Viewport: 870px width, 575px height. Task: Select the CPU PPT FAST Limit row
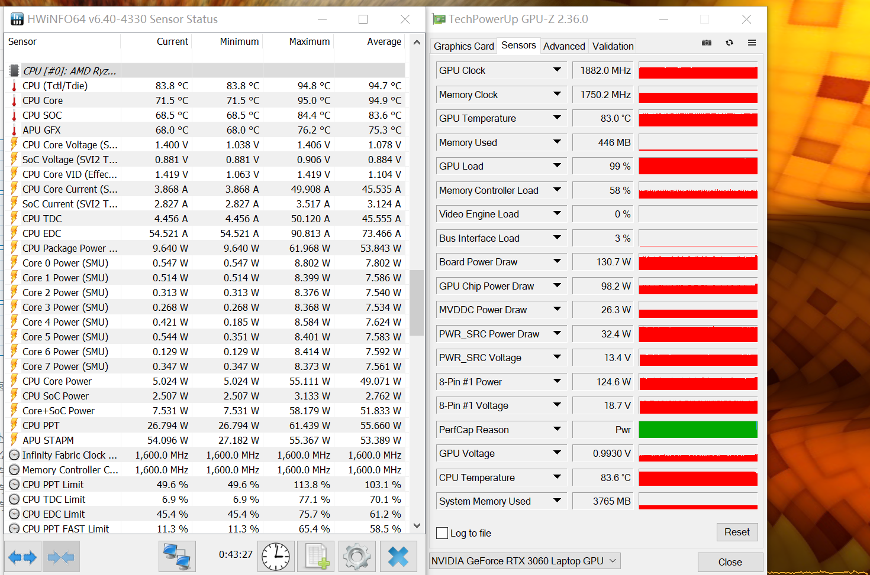pyautogui.click(x=205, y=528)
